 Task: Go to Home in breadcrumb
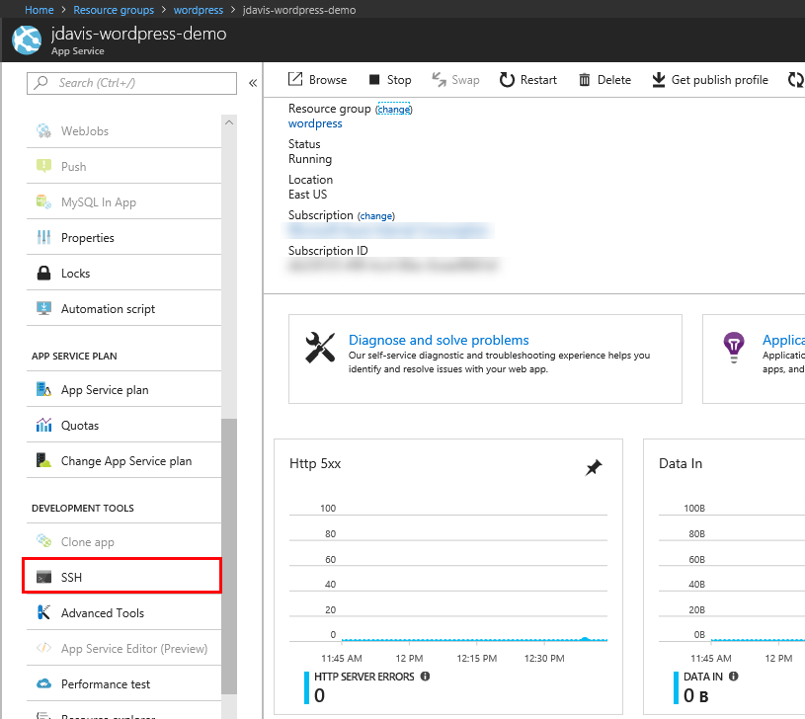coord(40,10)
